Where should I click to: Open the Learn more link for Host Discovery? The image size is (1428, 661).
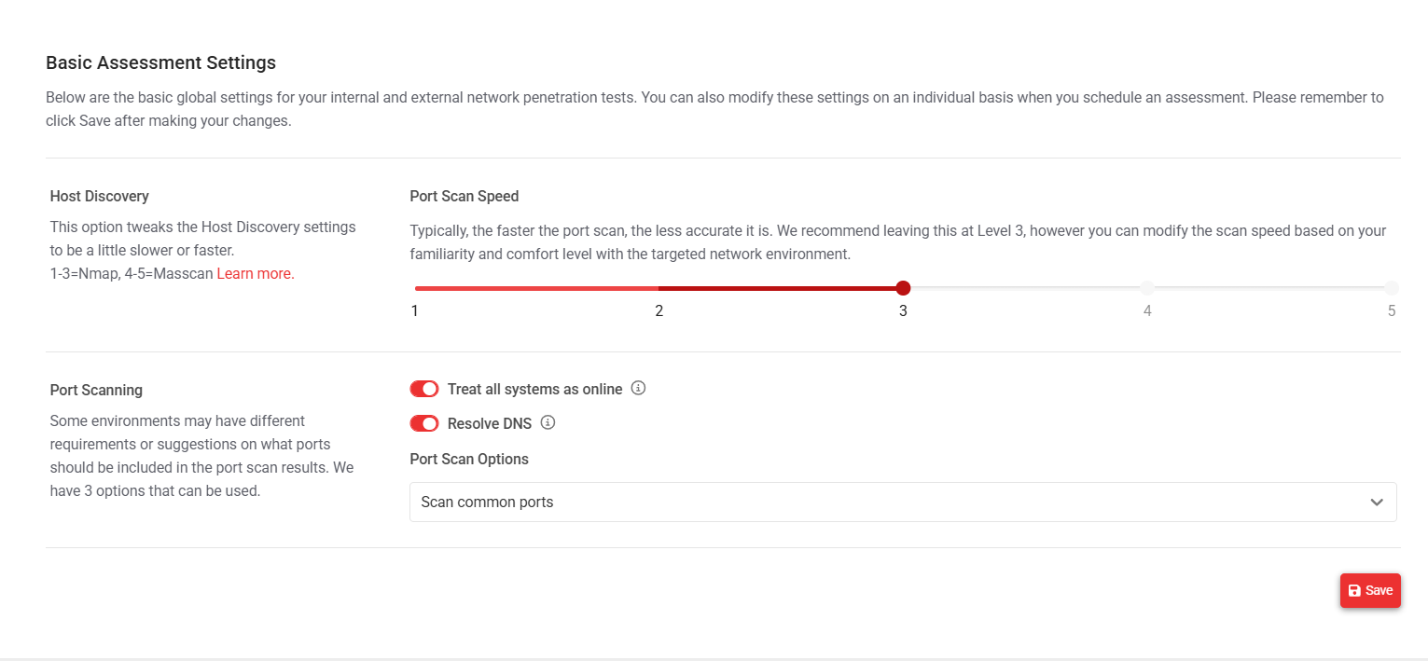coord(256,274)
